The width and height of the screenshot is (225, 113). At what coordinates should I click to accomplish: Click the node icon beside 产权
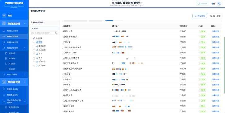tap(37, 54)
